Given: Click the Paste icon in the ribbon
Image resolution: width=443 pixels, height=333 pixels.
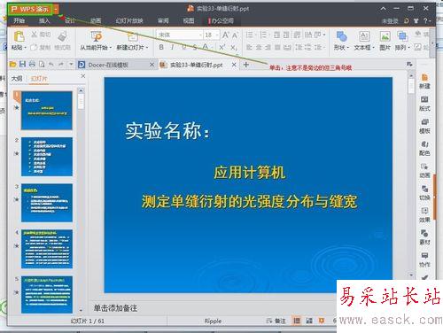Looking at the screenshot, I should tap(19, 37).
